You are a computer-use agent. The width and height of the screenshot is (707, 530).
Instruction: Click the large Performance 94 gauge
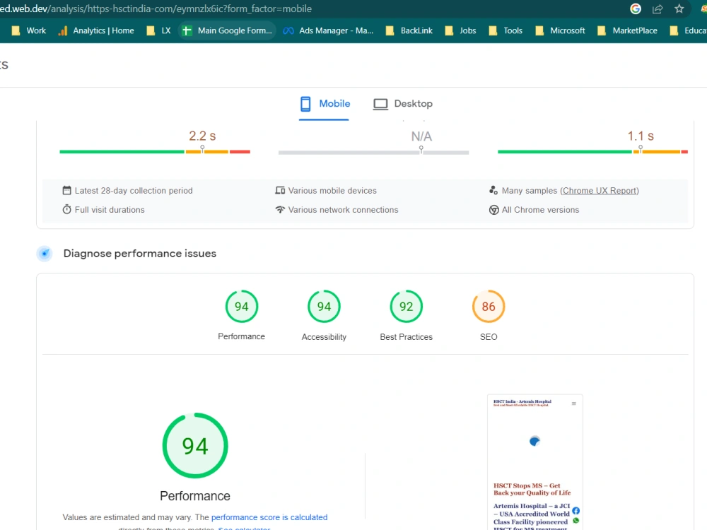click(x=195, y=445)
